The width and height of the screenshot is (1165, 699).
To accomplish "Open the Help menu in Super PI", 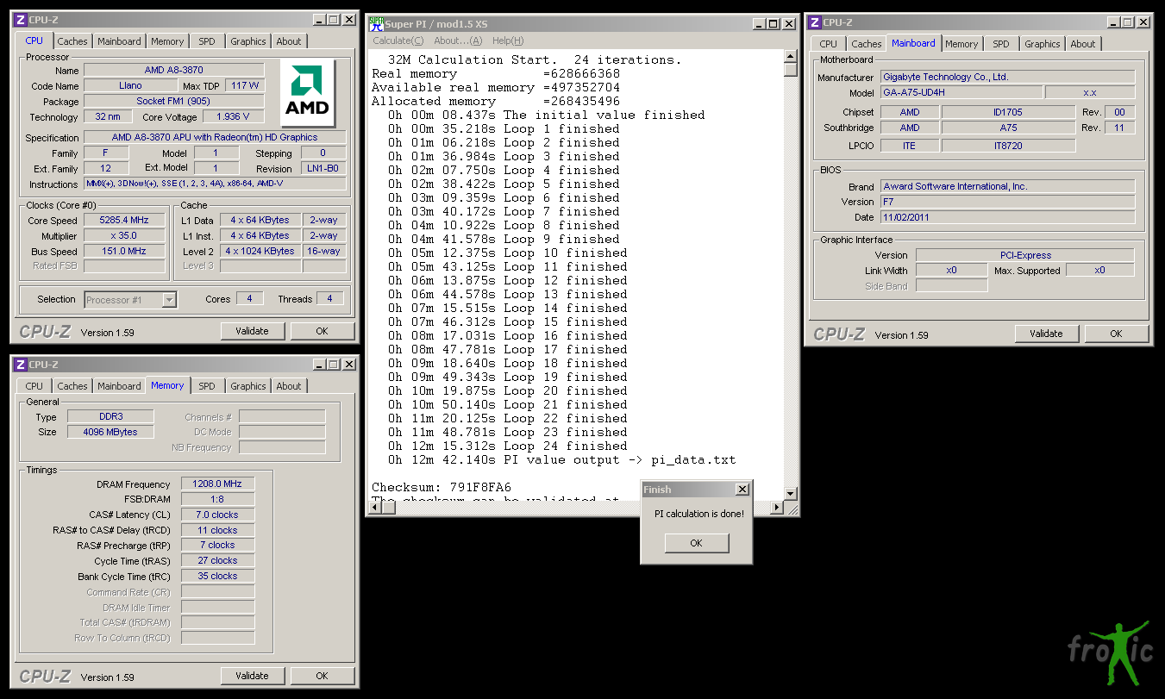I will tap(508, 41).
